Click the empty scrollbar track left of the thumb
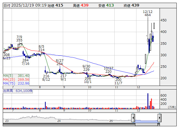 69,125
